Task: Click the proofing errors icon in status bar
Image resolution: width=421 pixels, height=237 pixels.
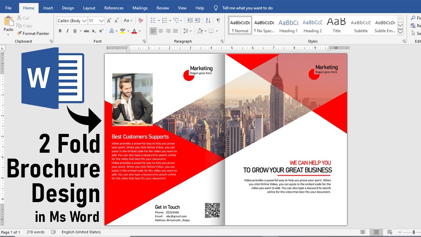Action: click(x=53, y=232)
